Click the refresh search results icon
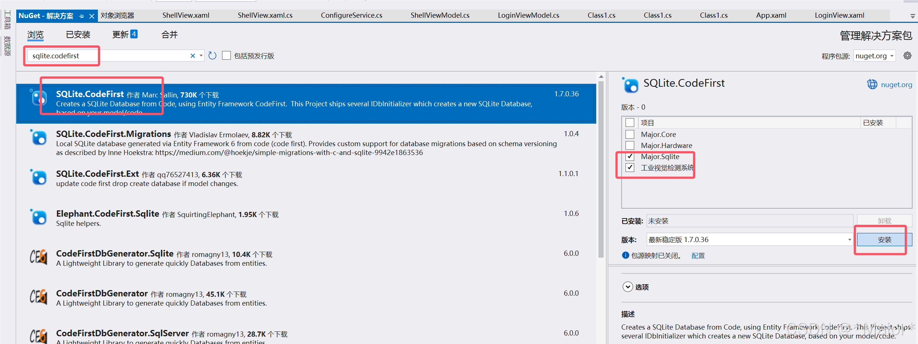The image size is (918, 344). pyautogui.click(x=212, y=55)
